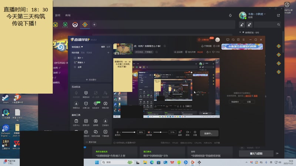Screen dimensions: 296x166
Task: Click the 一键校回 link
Action: coord(248,96)
